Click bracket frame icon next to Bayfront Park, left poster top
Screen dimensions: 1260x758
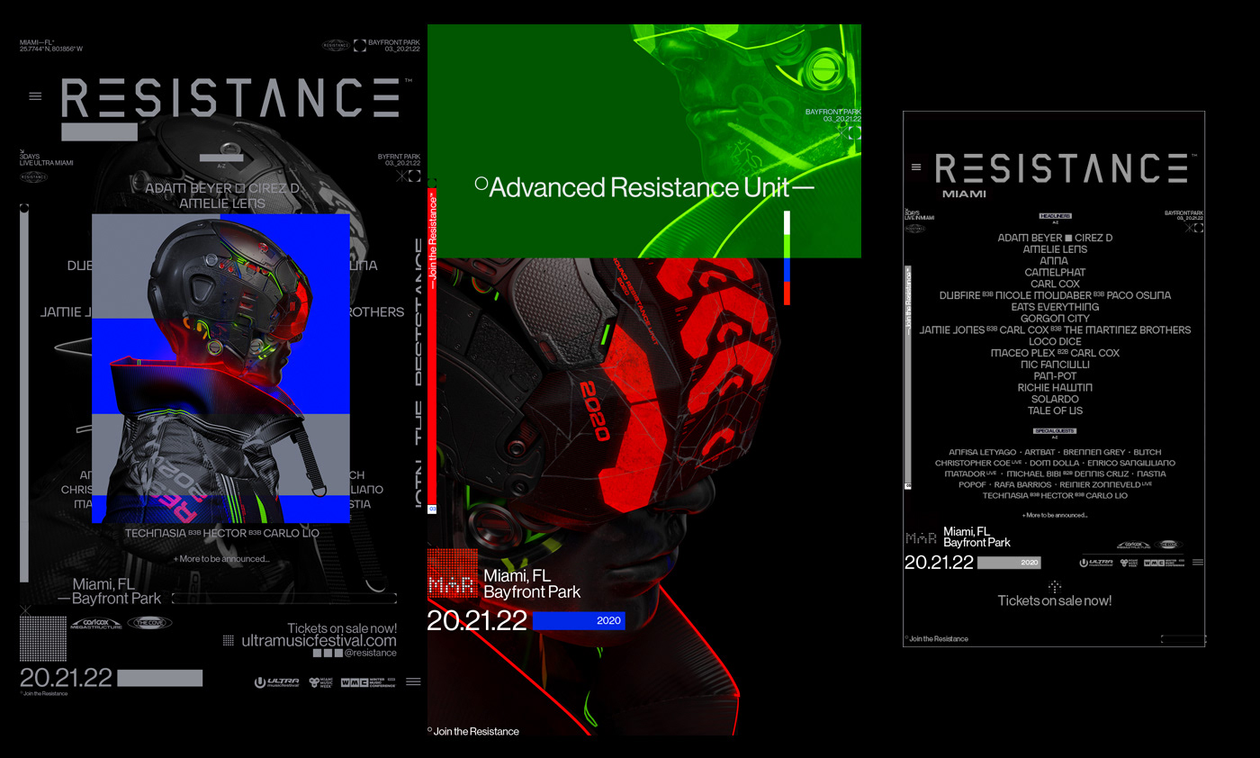pyautogui.click(x=360, y=44)
